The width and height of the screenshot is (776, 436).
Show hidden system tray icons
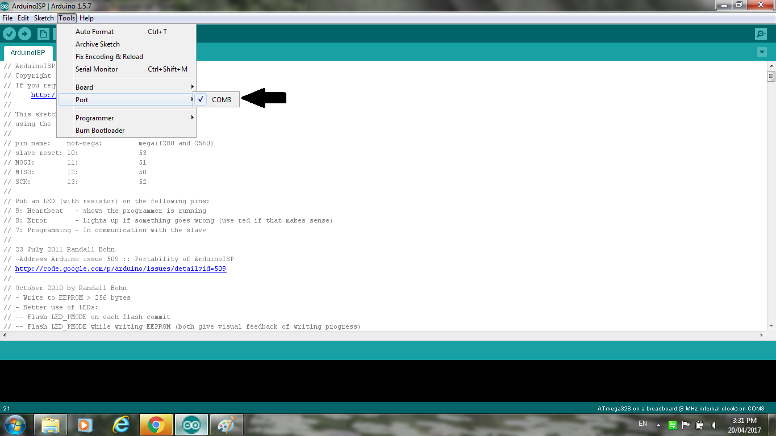659,425
